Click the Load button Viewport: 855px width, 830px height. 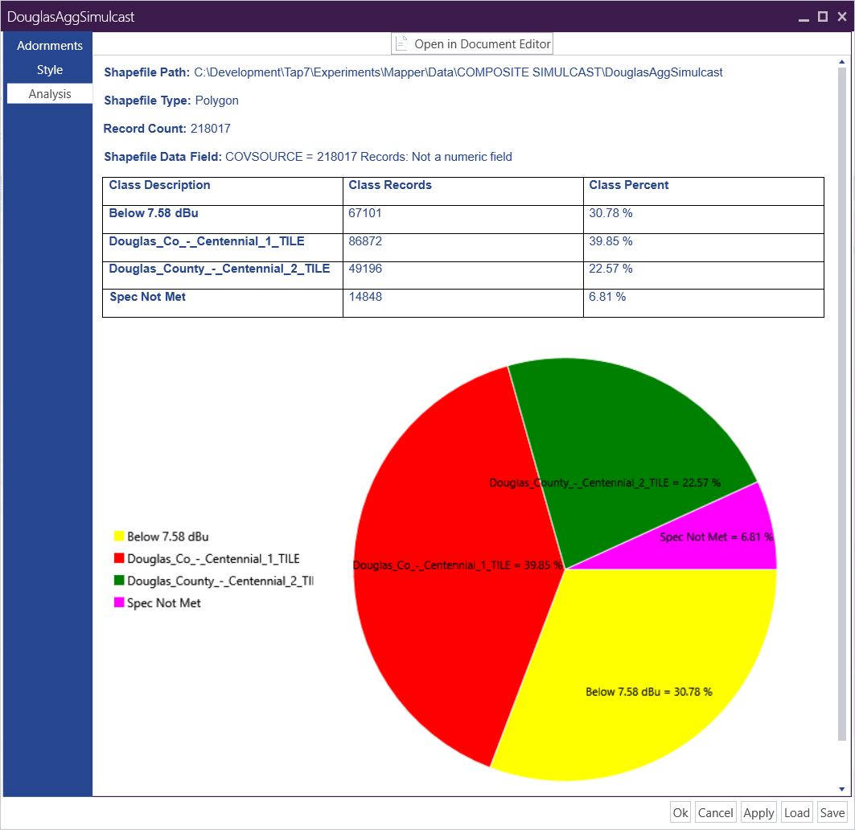pos(796,812)
